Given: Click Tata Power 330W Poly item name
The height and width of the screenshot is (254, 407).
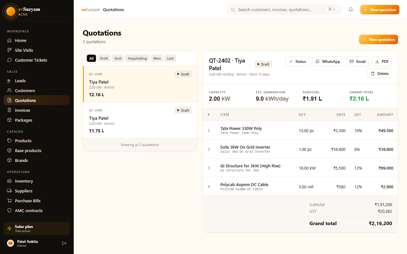Looking at the screenshot, I should pyautogui.click(x=241, y=128).
